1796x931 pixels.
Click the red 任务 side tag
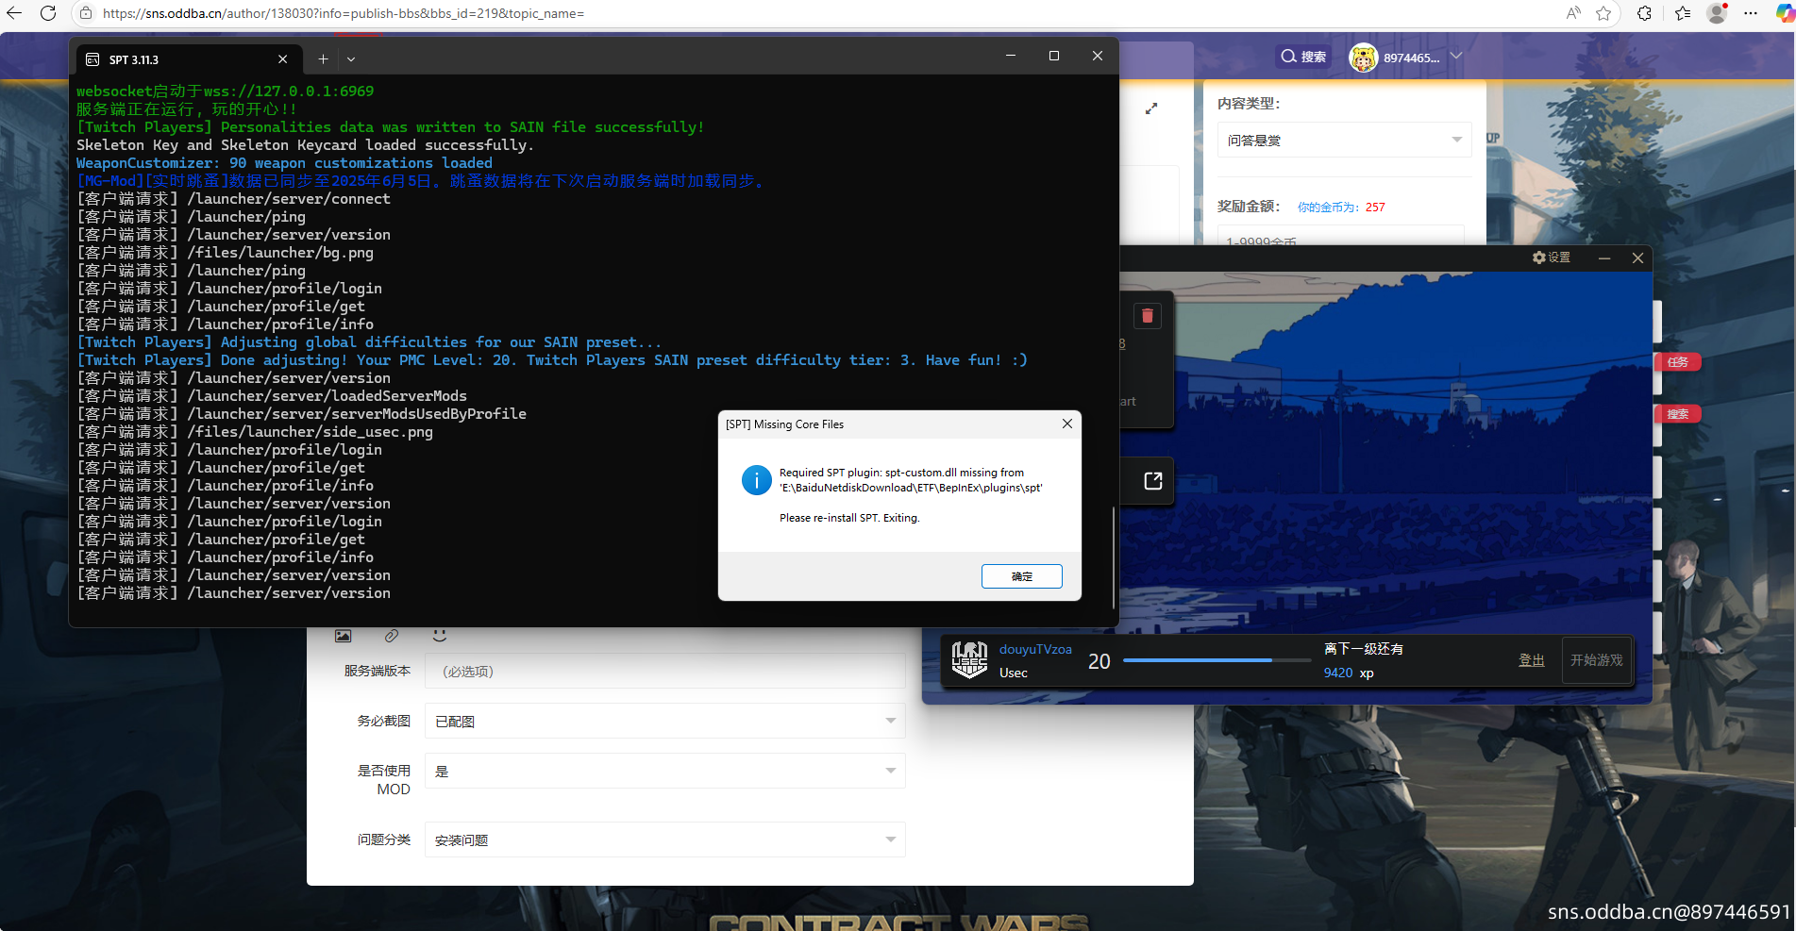tap(1677, 362)
